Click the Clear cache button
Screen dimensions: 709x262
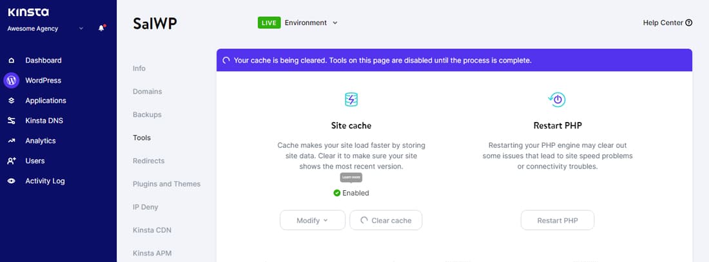pyautogui.click(x=385, y=221)
